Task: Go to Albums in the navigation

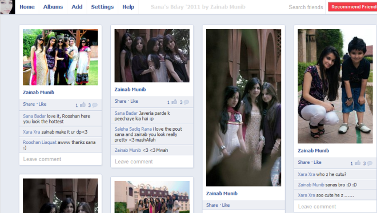Action: pos(53,7)
